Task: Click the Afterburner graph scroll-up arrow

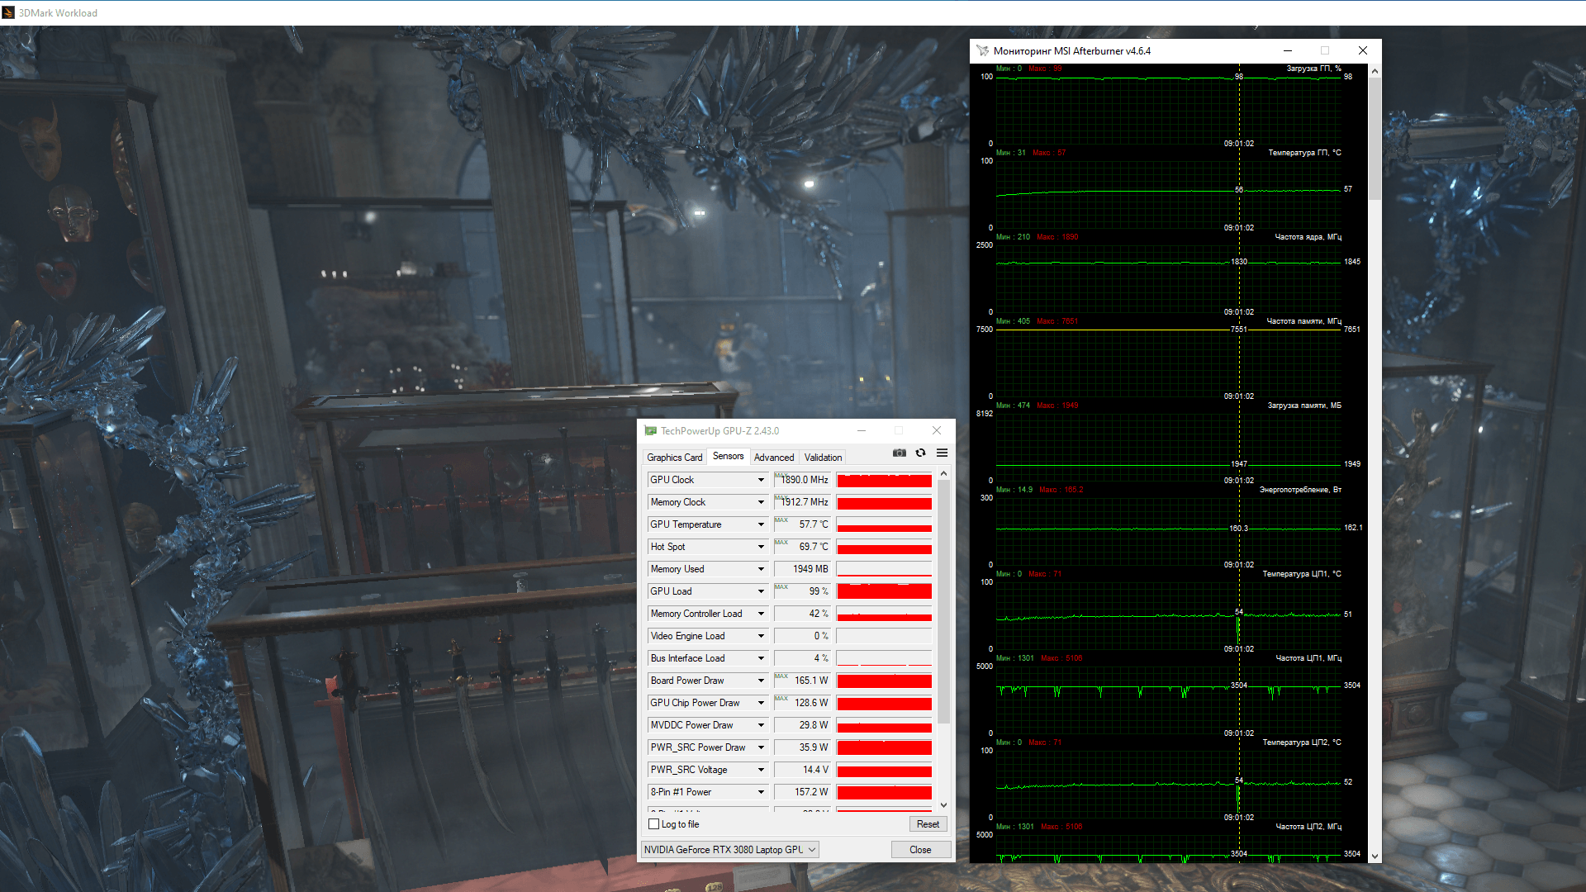Action: [1375, 71]
